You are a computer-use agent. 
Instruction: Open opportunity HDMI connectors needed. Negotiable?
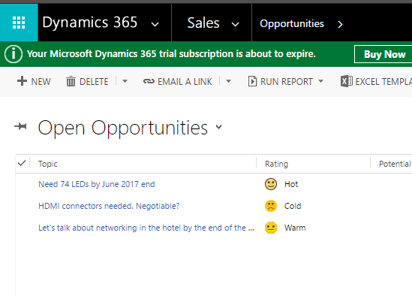(109, 206)
